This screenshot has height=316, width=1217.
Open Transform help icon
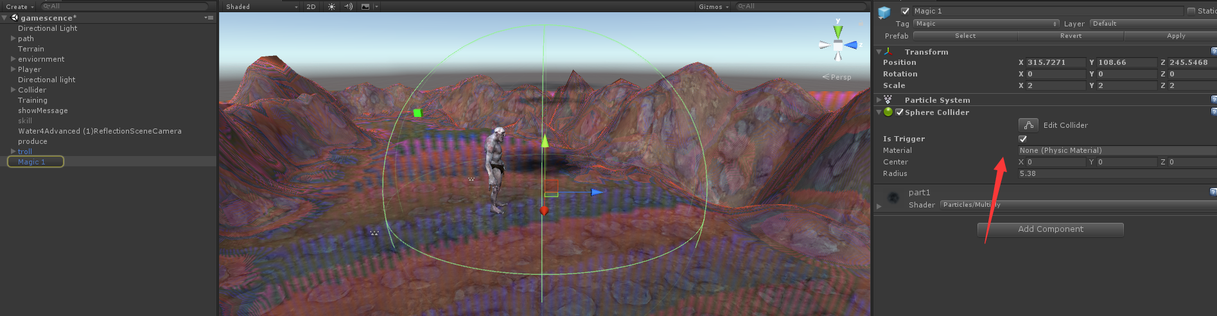1213,51
